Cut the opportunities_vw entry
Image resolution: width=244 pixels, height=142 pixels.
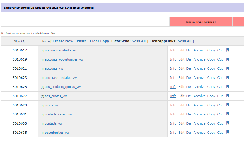[x=220, y=133]
